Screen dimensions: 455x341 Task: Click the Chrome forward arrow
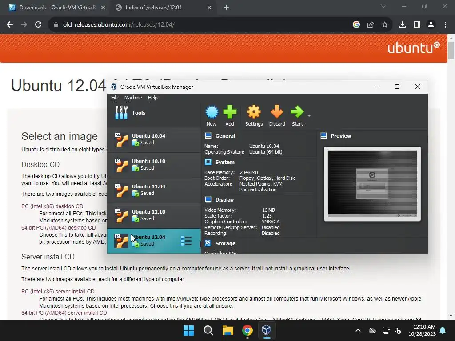[24, 25]
